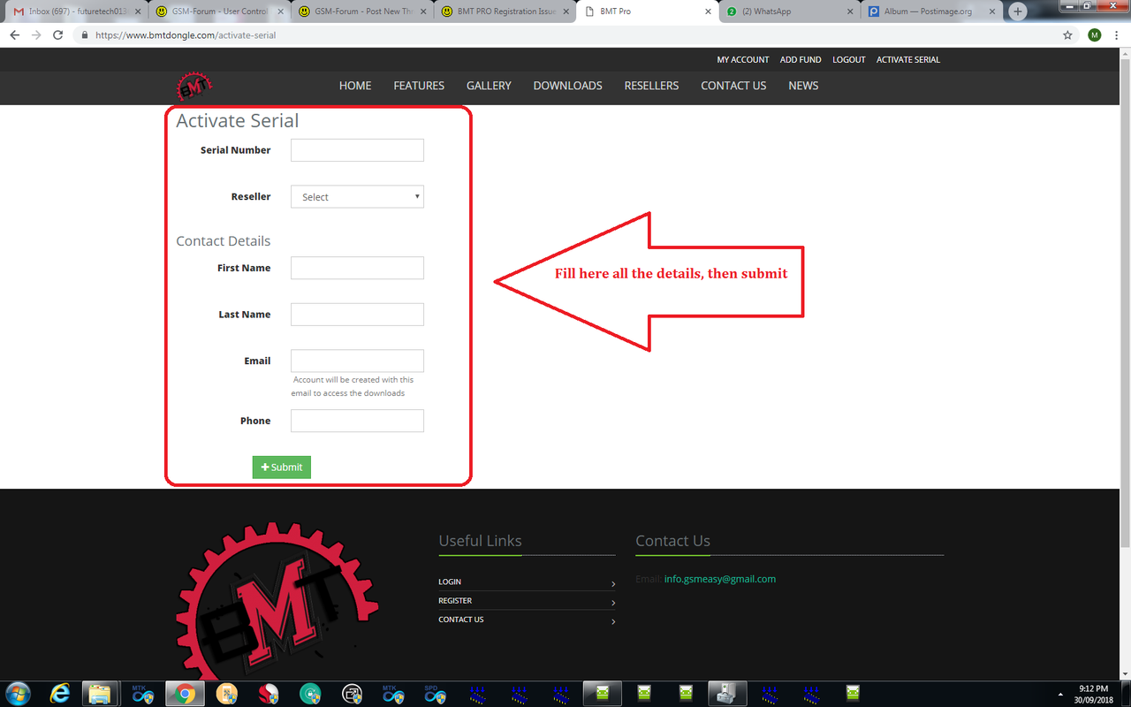Close the WhatsApp tab
This screenshot has height=707, width=1131.
coord(850,11)
